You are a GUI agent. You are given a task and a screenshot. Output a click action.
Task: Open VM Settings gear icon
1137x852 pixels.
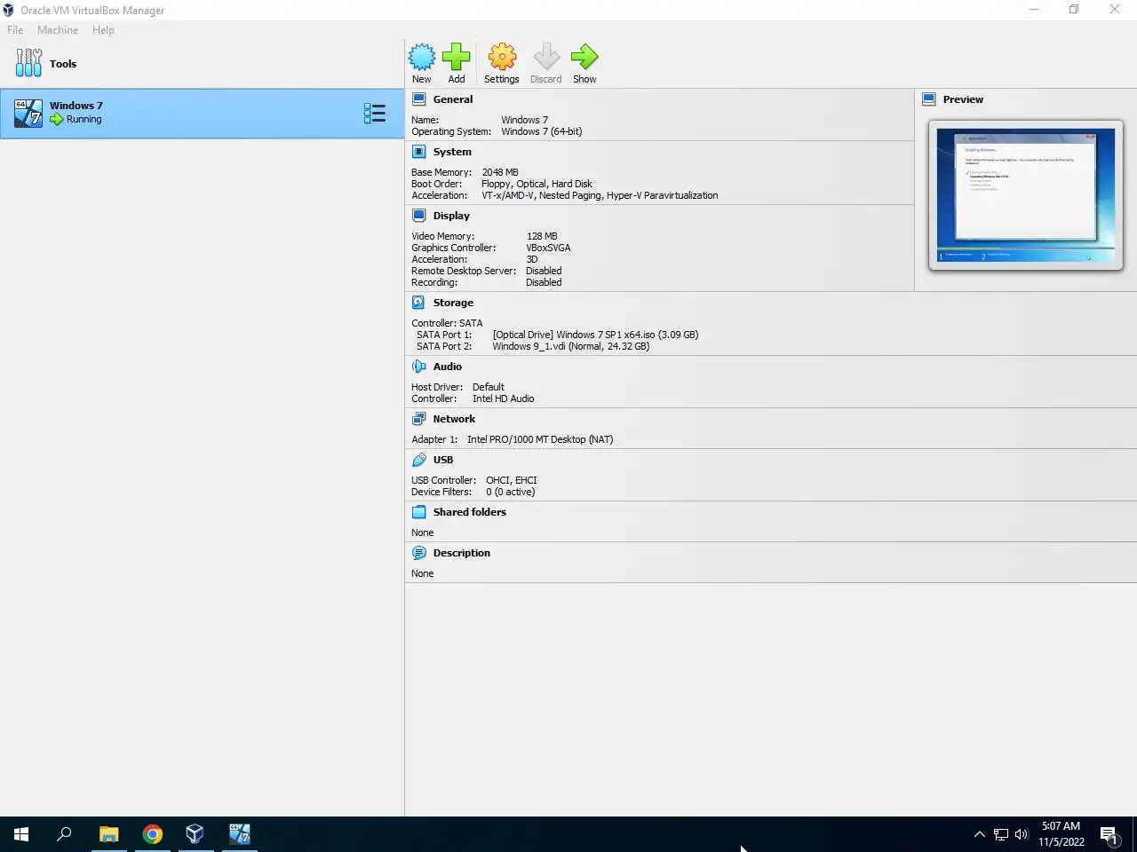tap(502, 57)
